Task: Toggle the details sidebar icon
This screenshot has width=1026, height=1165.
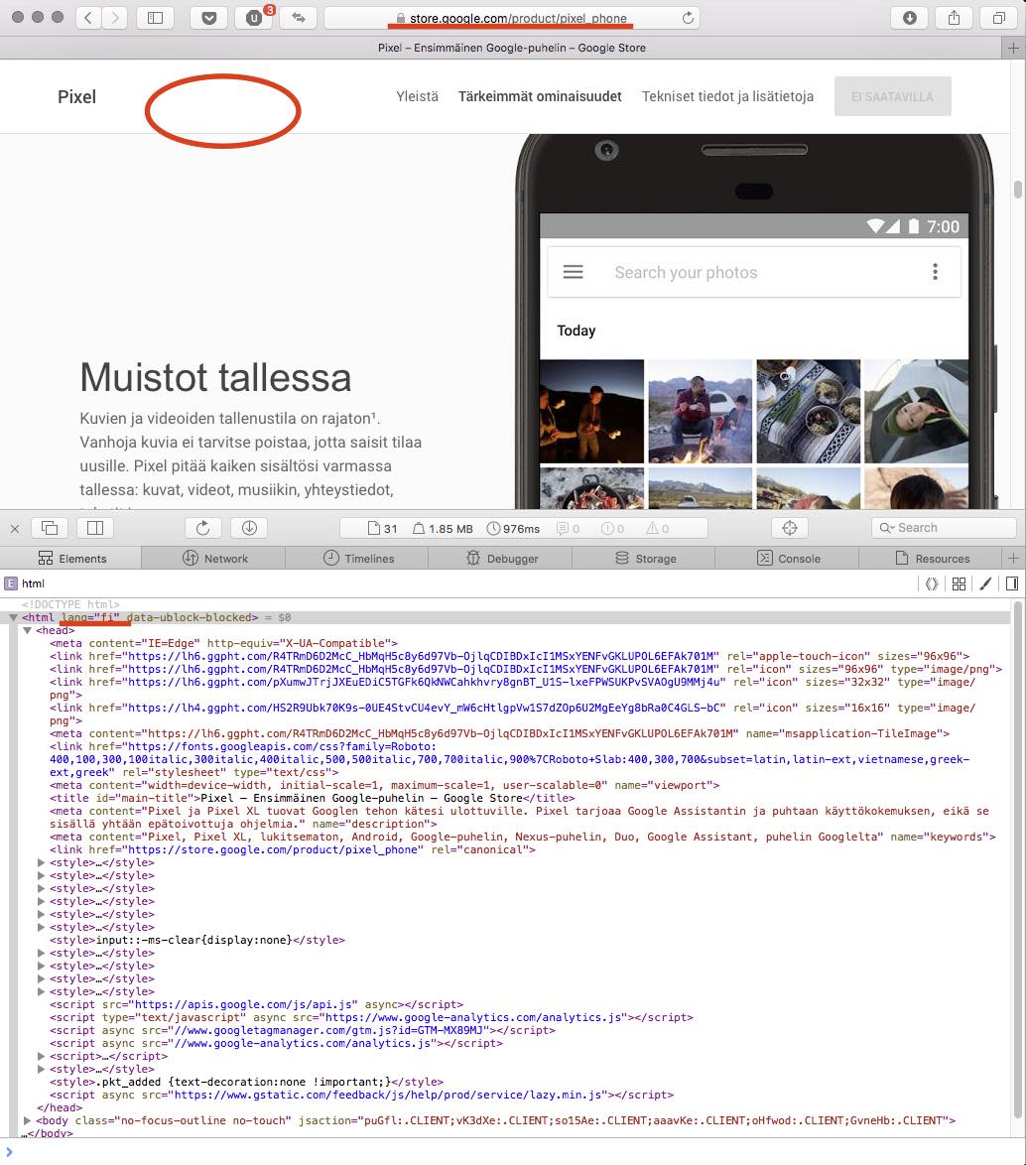Action: point(1012,583)
